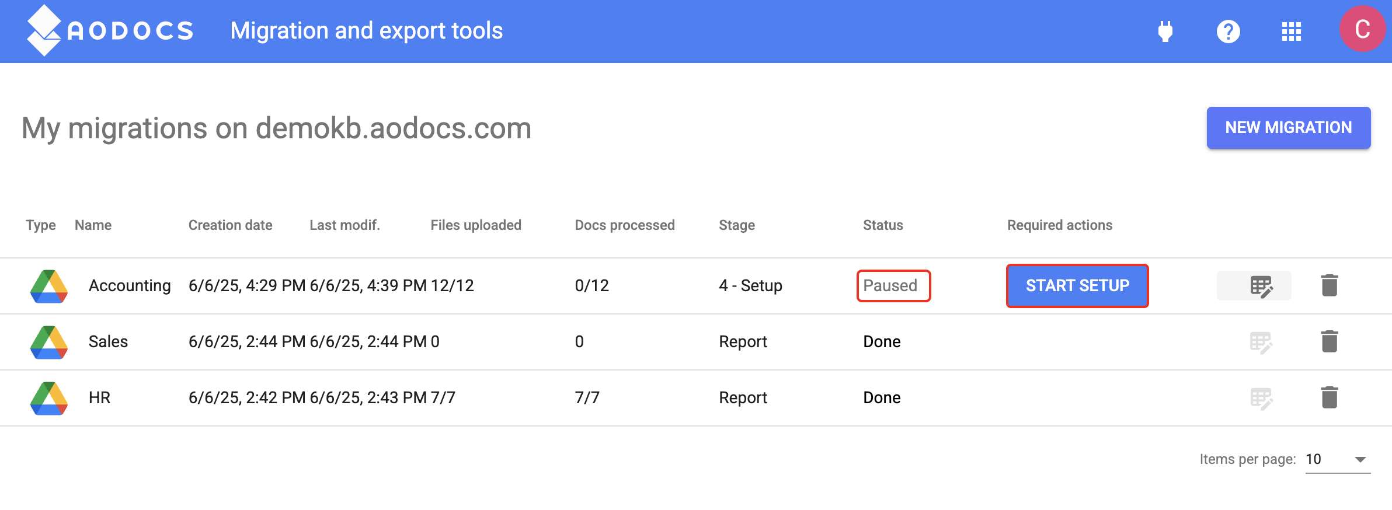
Task: Open the user account avatar C
Action: tap(1362, 29)
